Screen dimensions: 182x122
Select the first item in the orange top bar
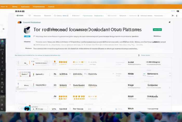pyautogui.click(x=4, y=7)
